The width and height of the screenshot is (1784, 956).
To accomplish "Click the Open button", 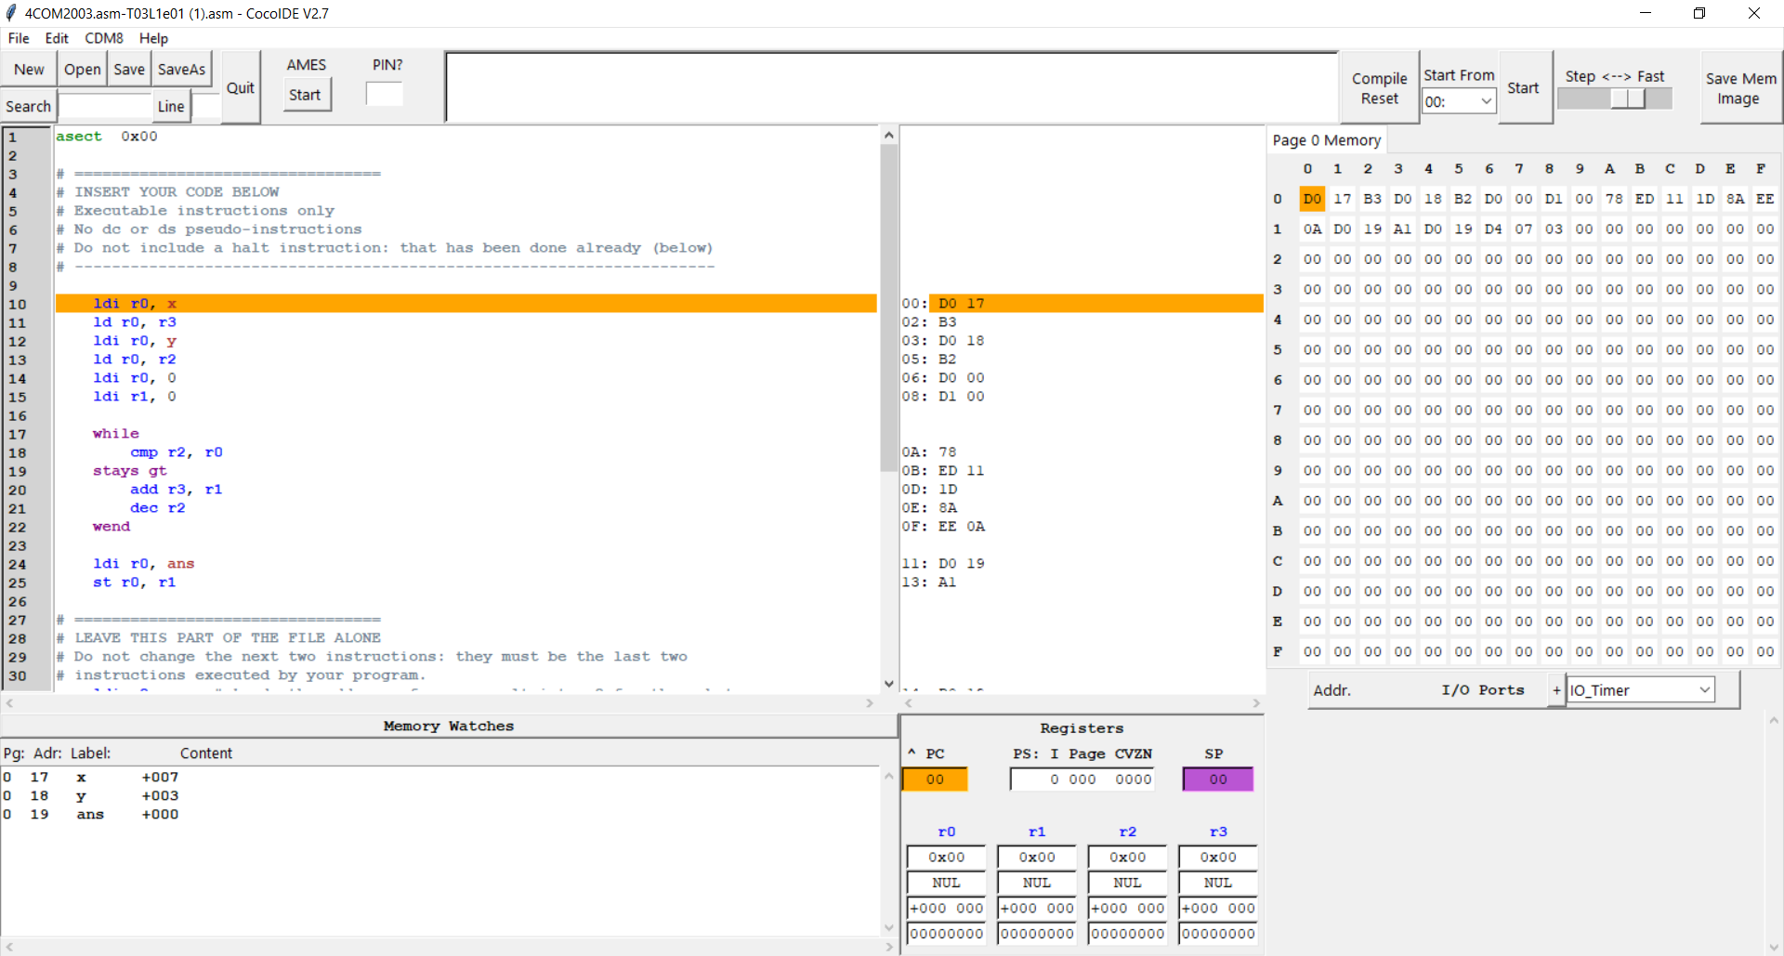I will pyautogui.click(x=83, y=70).
